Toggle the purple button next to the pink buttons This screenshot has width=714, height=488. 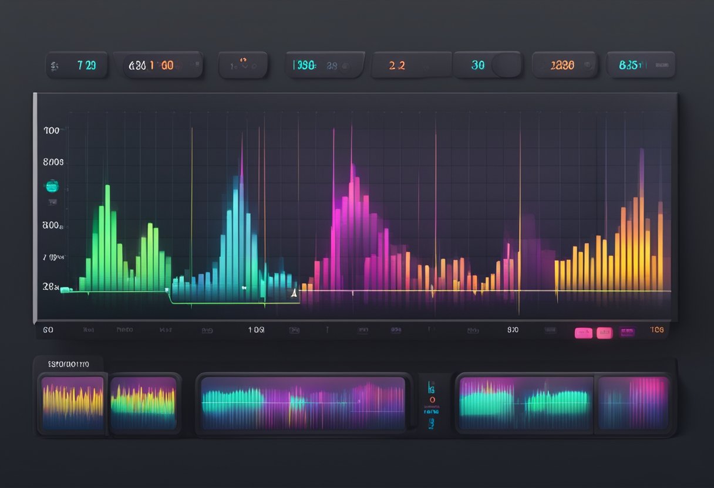[x=627, y=333]
